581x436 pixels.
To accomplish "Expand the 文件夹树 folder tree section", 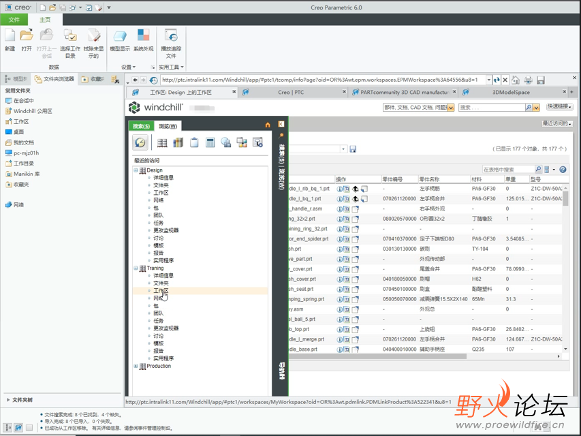I will (8, 400).
